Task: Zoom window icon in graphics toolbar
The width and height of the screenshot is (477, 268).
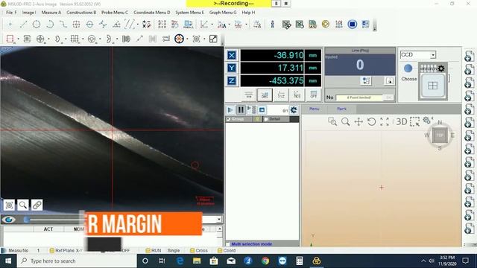Action: (x=332, y=122)
